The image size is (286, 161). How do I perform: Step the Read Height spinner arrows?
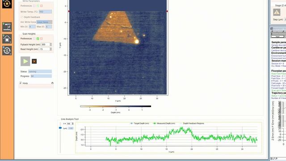(51, 49)
